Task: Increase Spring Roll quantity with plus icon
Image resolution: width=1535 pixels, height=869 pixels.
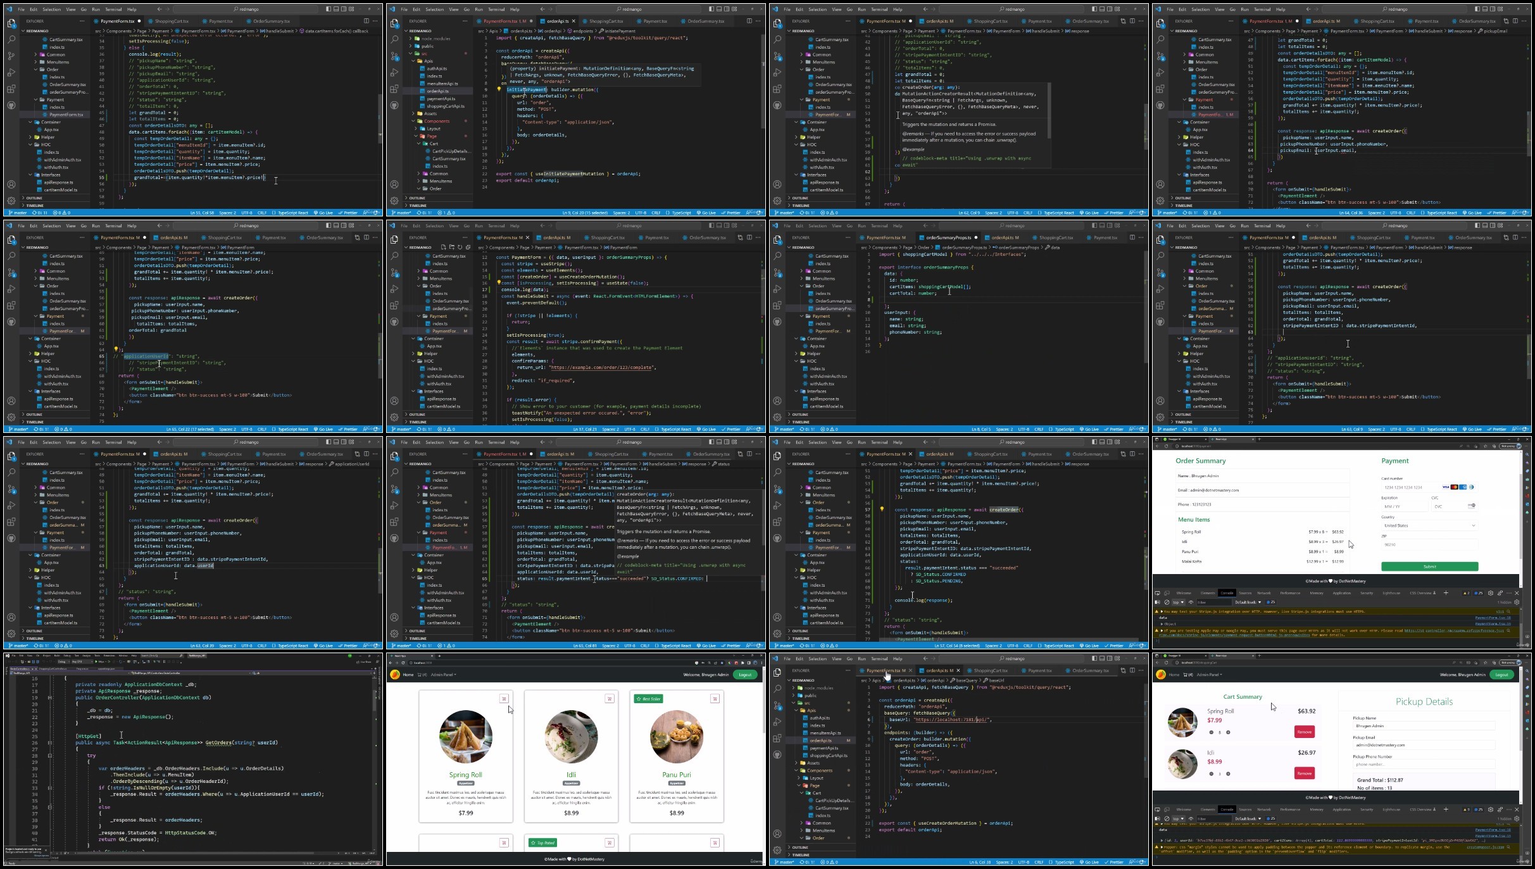Action: (1228, 732)
